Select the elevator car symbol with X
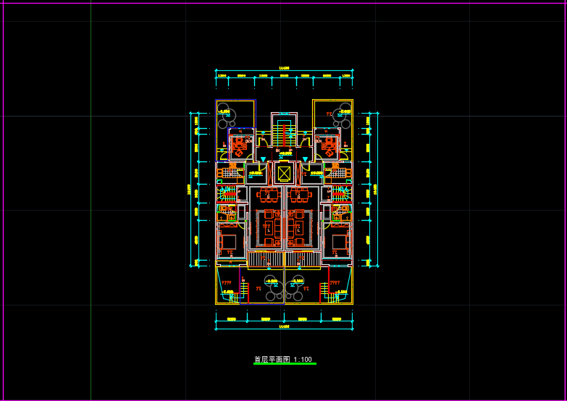The width and height of the screenshot is (567, 401). [284, 173]
